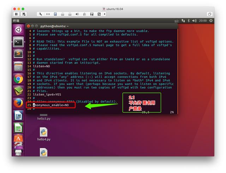Image resolution: width=226 pixels, height=173 pixels.
Task: Click the double-arrow network icon
Action: (x=48, y=14)
